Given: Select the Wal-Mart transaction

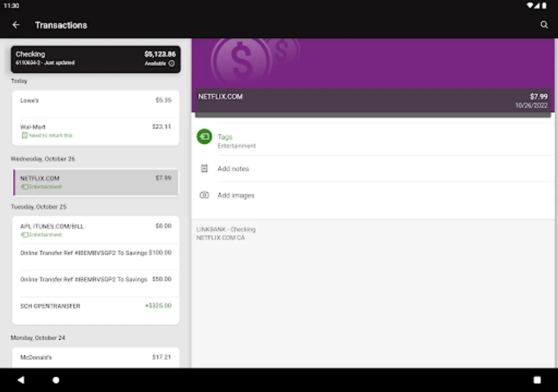Looking at the screenshot, I should tap(95, 131).
